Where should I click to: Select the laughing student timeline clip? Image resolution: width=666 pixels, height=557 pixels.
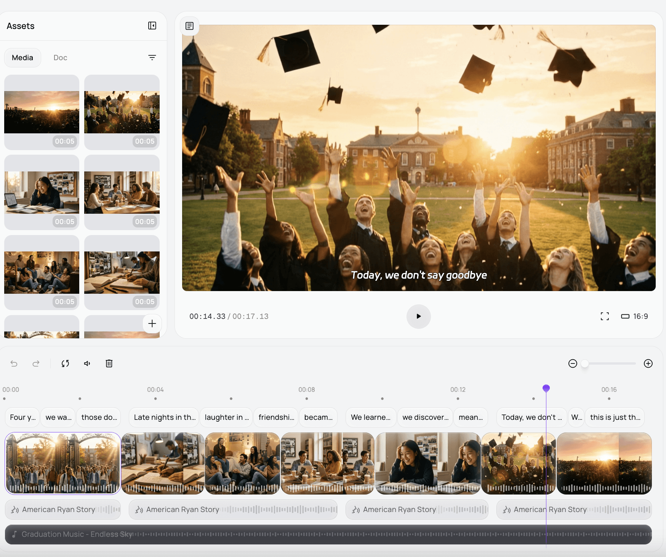428,463
